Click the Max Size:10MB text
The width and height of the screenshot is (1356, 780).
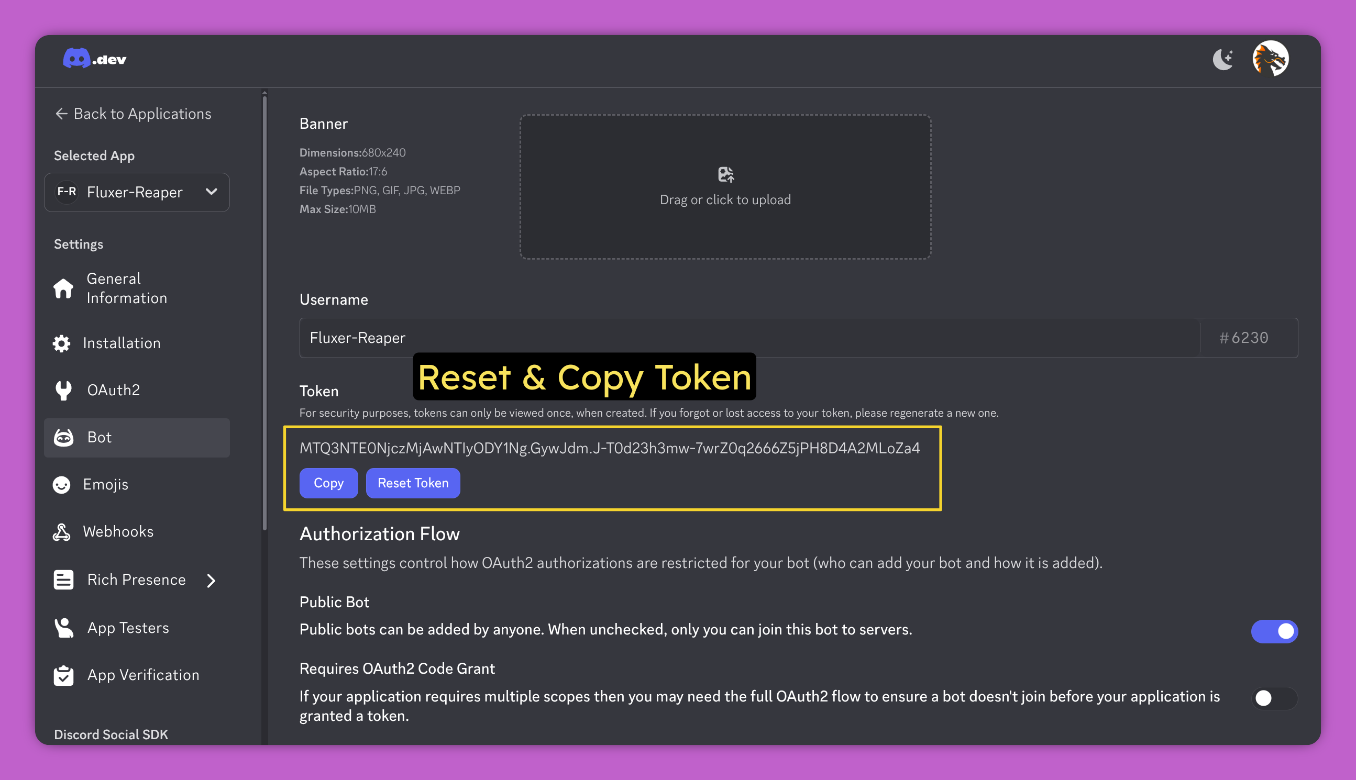pos(338,209)
